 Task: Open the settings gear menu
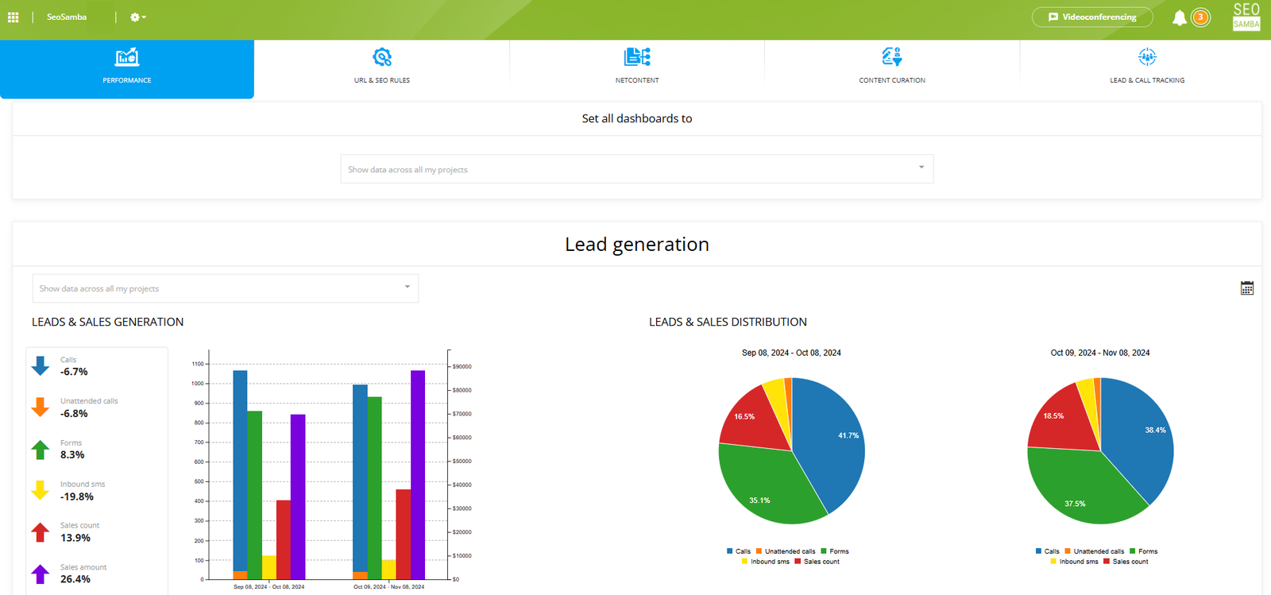137,17
